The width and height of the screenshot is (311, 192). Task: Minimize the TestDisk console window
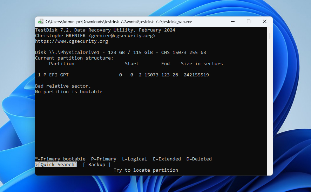[x=232, y=22]
